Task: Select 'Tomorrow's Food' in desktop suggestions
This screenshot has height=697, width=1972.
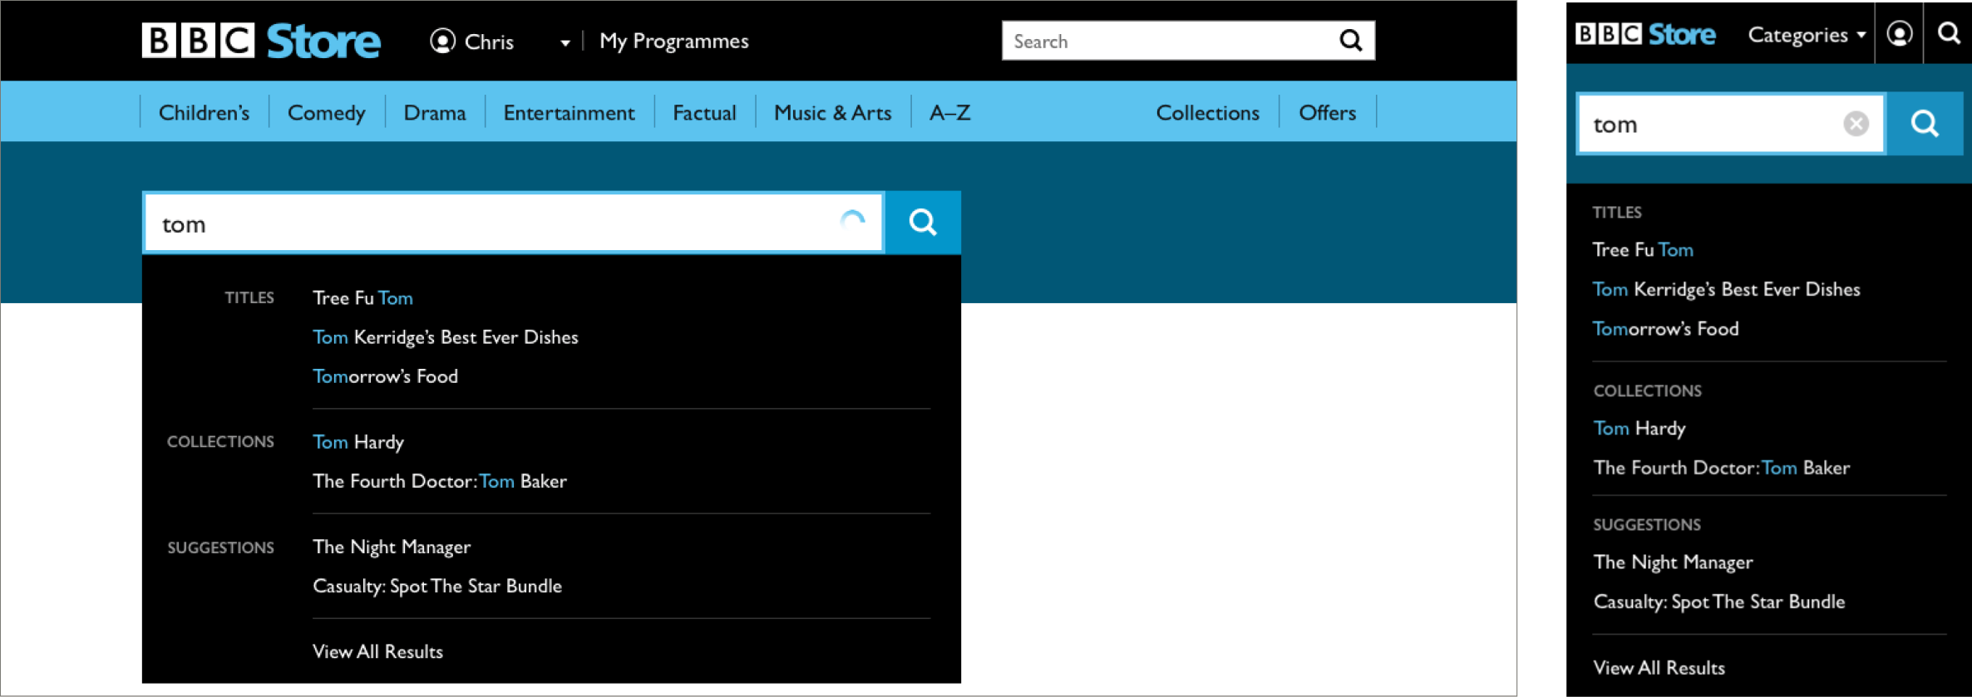Action: coord(385,375)
